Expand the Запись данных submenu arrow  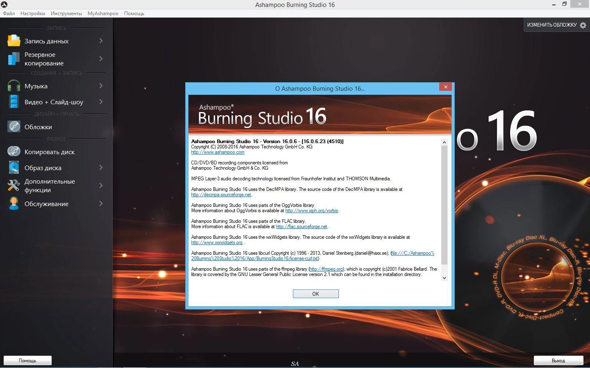click(101, 40)
